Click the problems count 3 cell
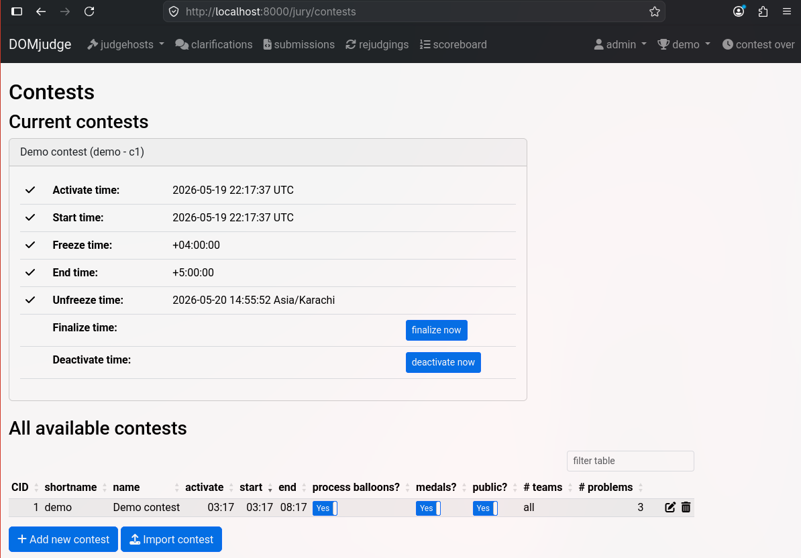 point(640,507)
